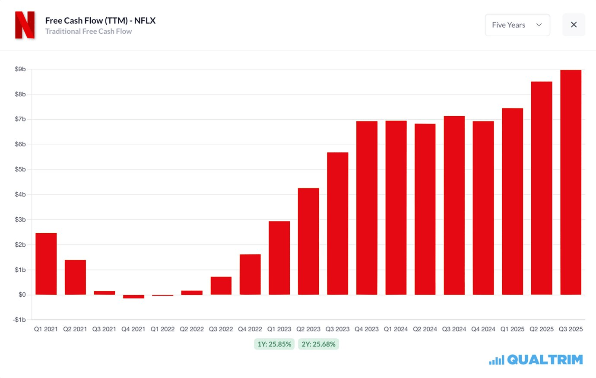Select the Q1 2025 bar
Viewport: 596px width, 378px height.
[513, 201]
